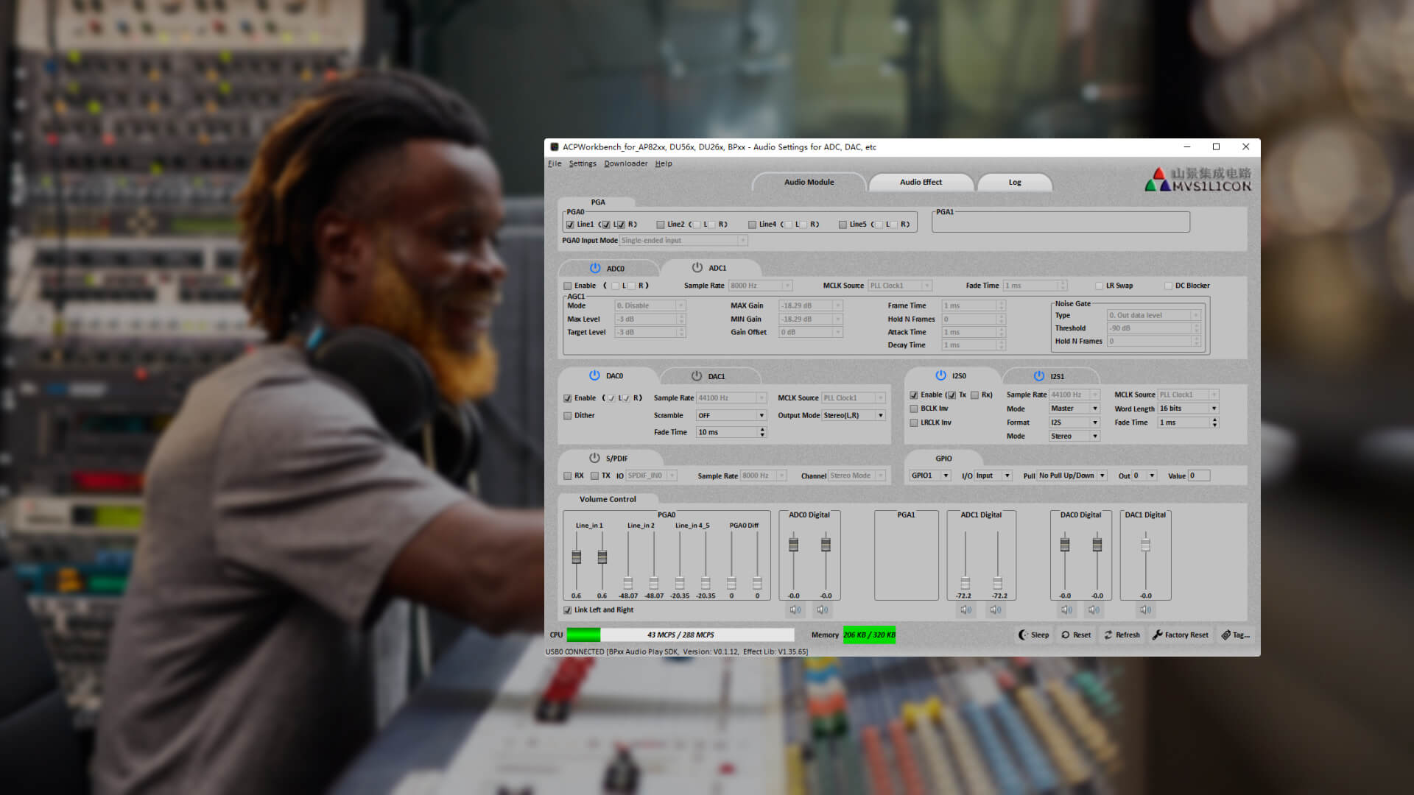Uncheck Link Left and Right
Screen dimensions: 1414x795
click(x=568, y=610)
